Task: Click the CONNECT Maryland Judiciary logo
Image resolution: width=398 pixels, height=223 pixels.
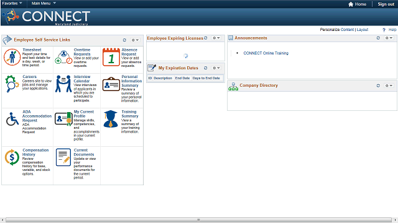Action: (x=46, y=17)
